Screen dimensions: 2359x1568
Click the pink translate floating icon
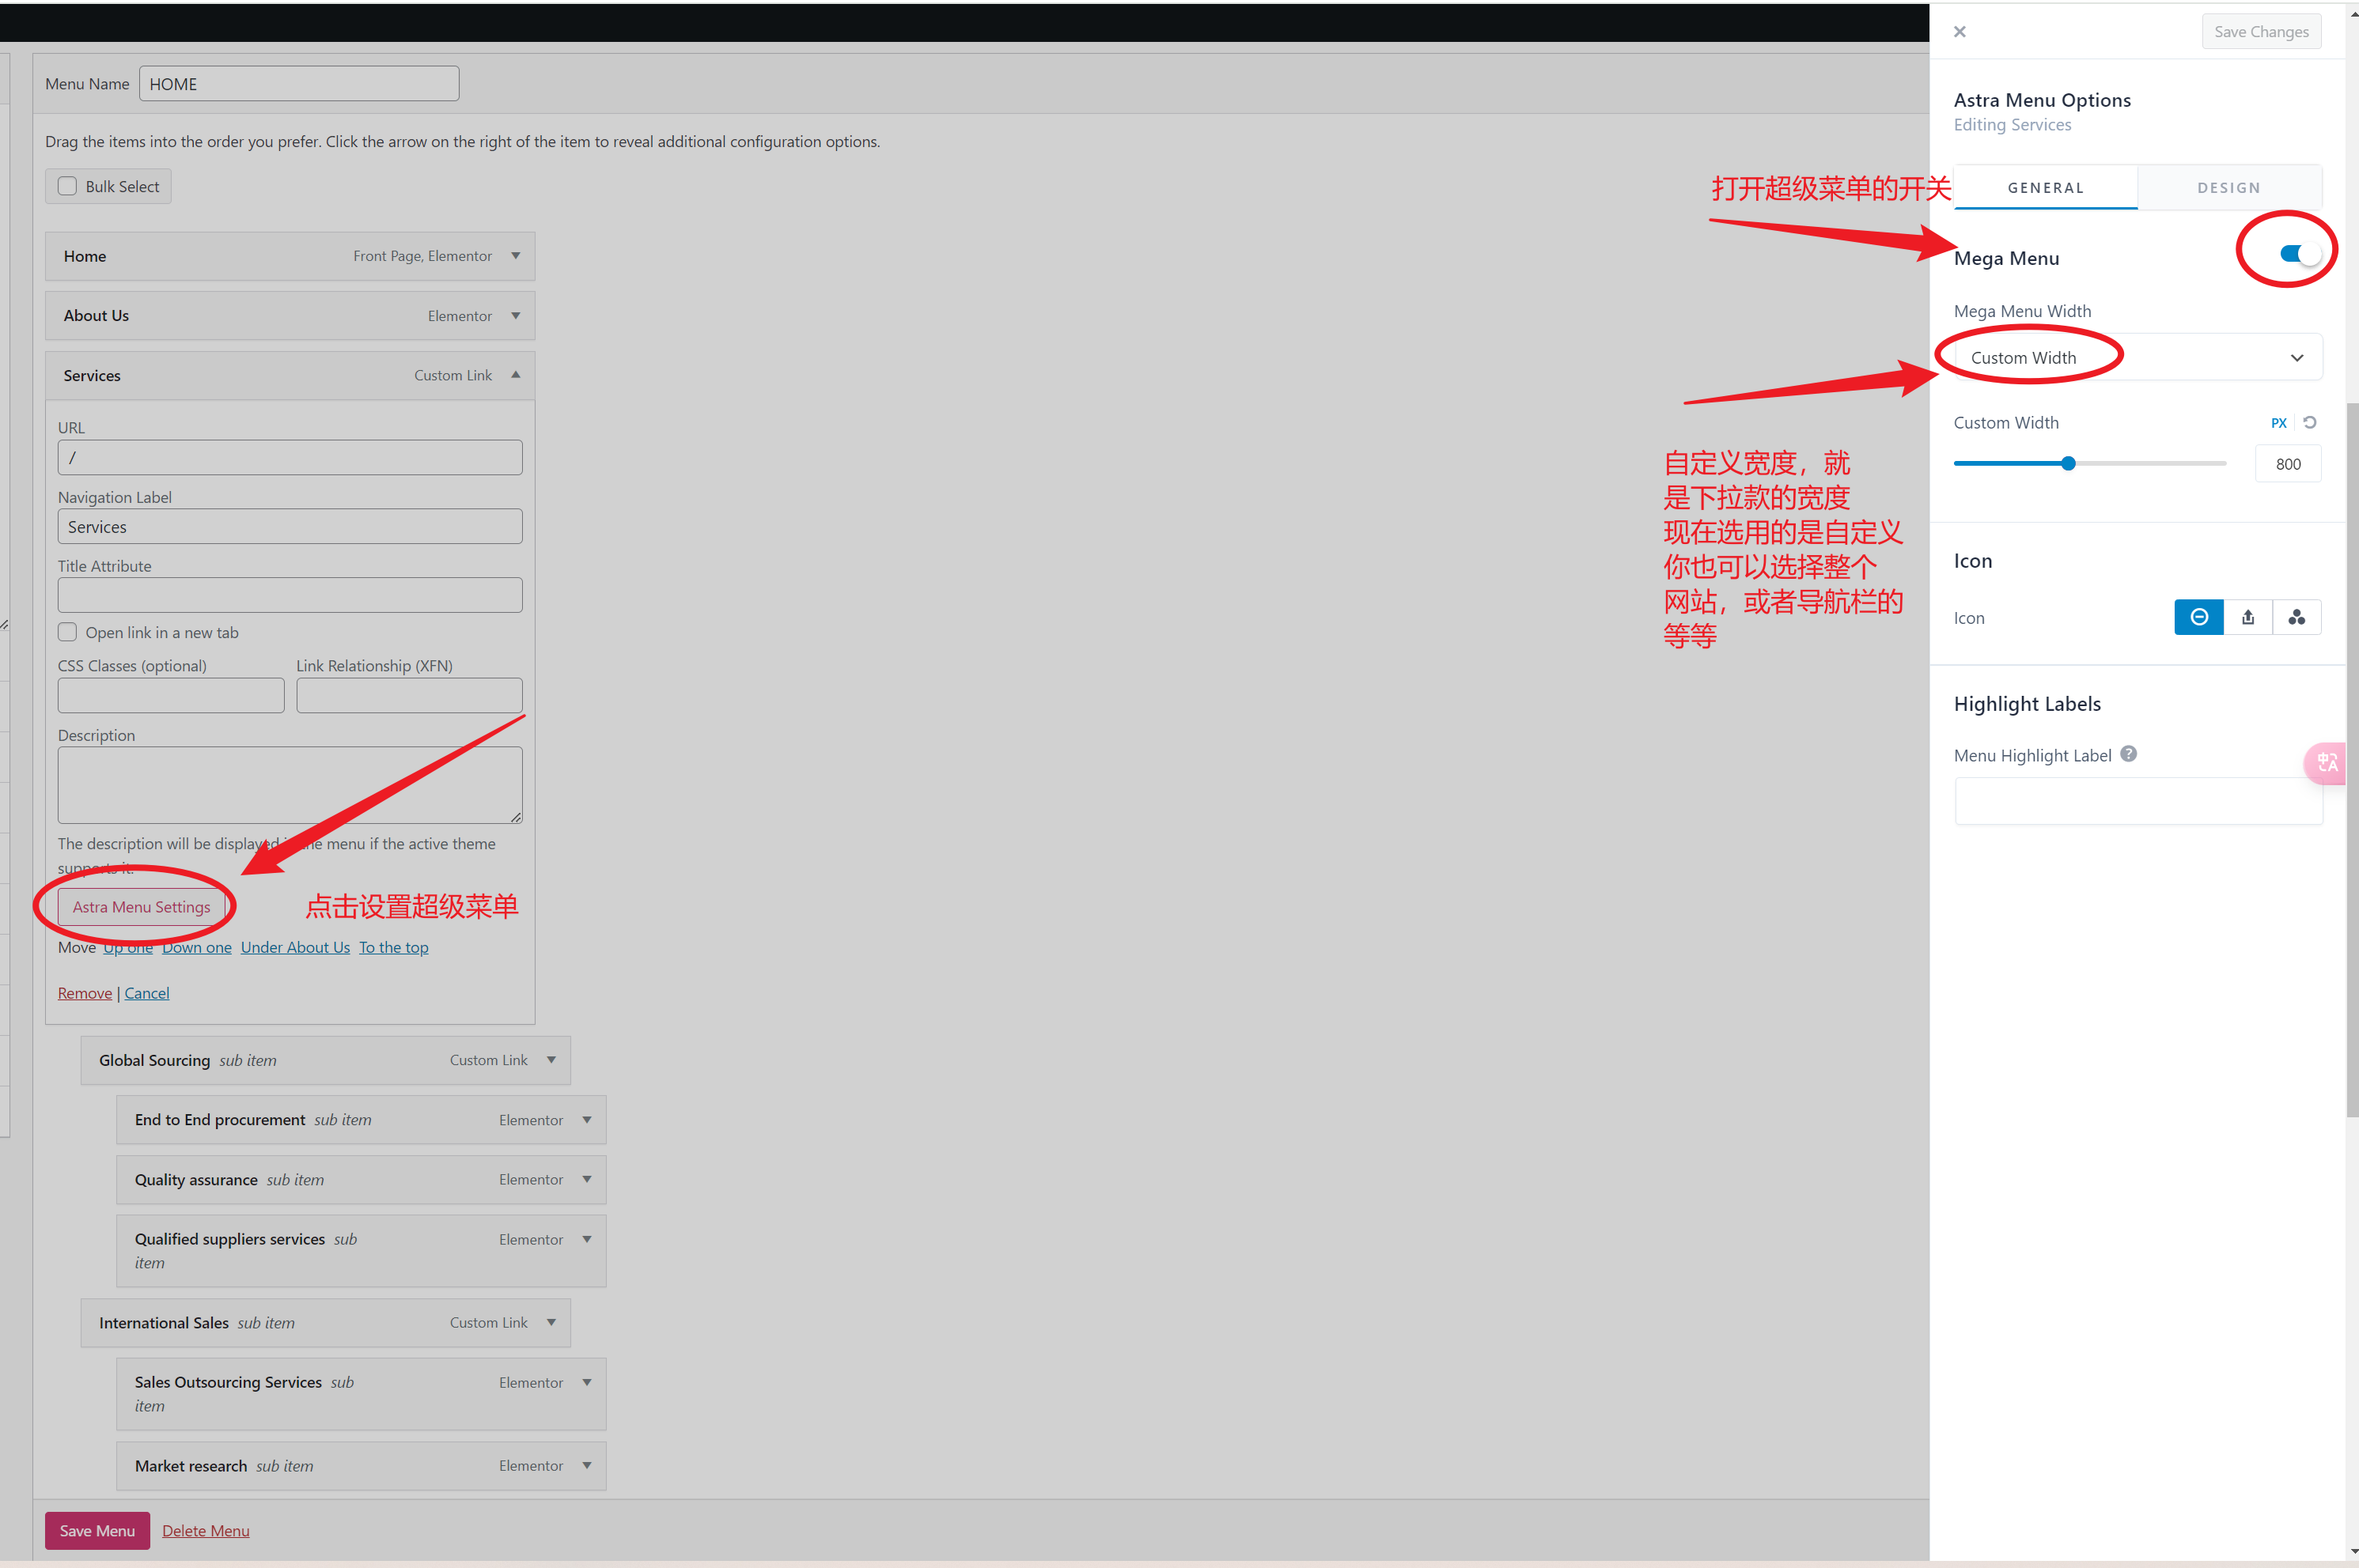point(2327,763)
